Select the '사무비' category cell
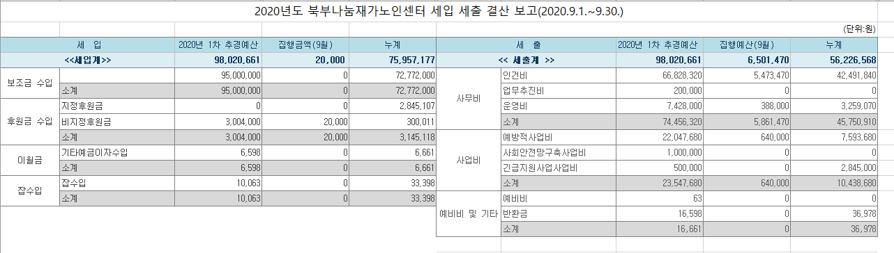The height and width of the screenshot is (253, 894). [x=469, y=98]
